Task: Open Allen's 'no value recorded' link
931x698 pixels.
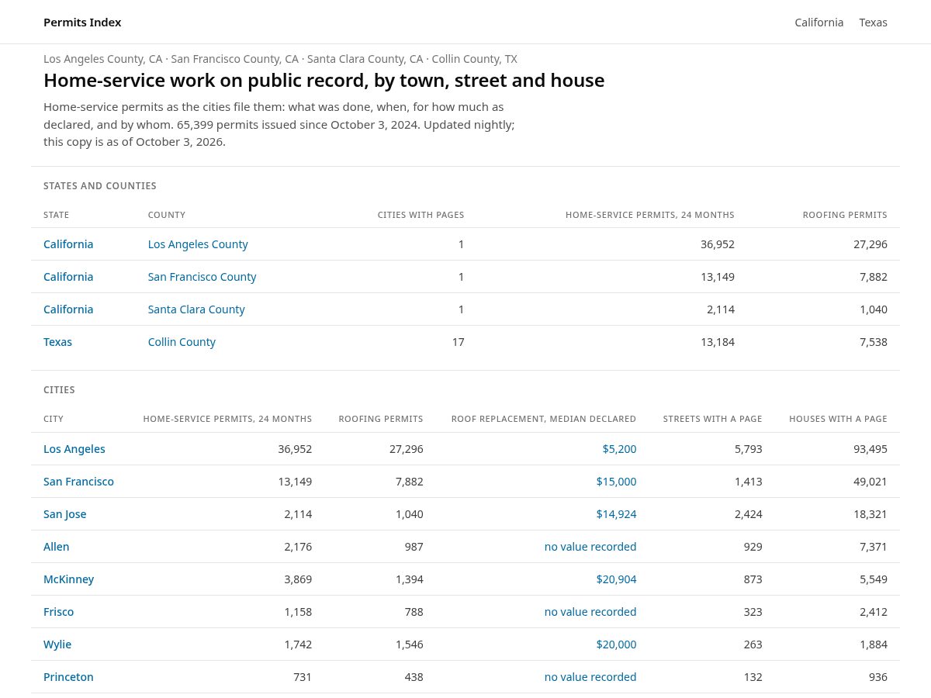Action: 590,547
